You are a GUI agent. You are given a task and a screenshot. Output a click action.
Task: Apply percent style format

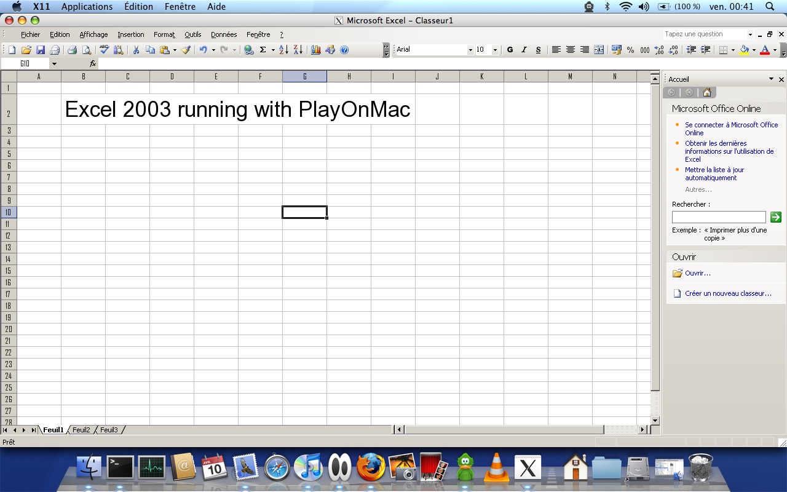click(631, 50)
